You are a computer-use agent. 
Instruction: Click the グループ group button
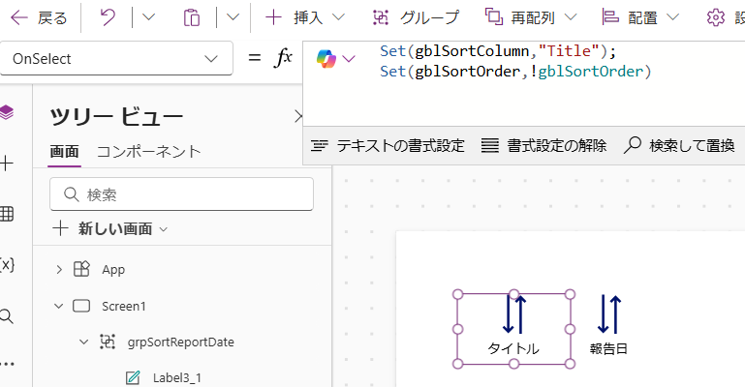click(416, 18)
